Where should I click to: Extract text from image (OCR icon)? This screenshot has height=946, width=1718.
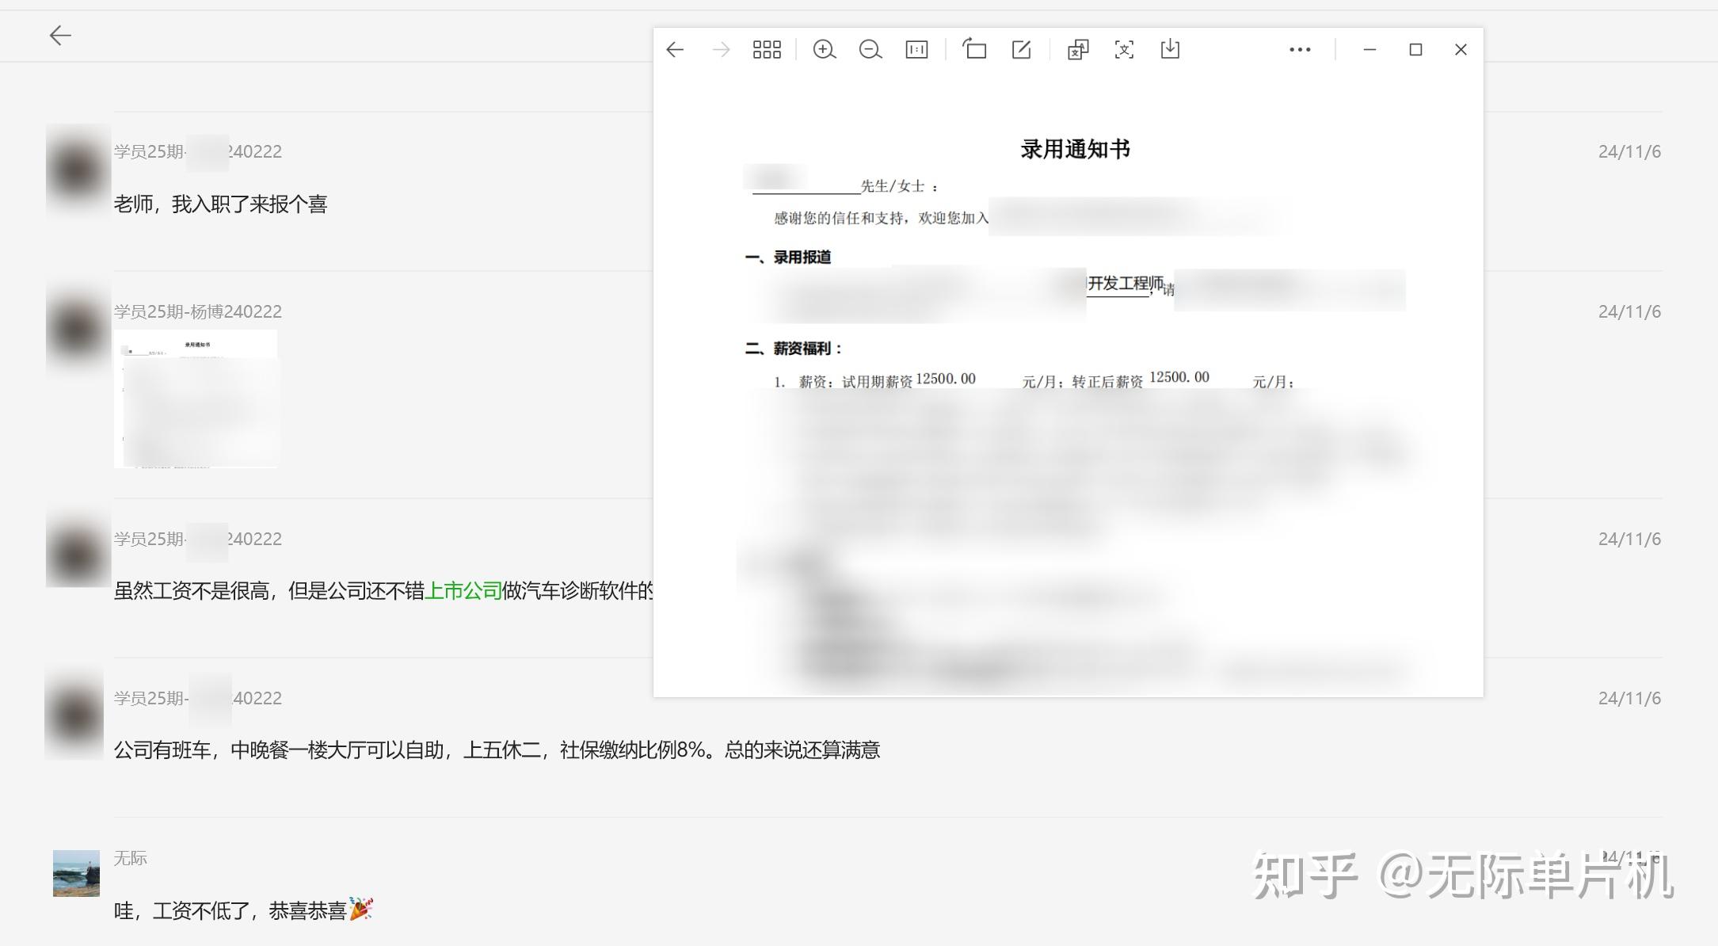(1124, 50)
